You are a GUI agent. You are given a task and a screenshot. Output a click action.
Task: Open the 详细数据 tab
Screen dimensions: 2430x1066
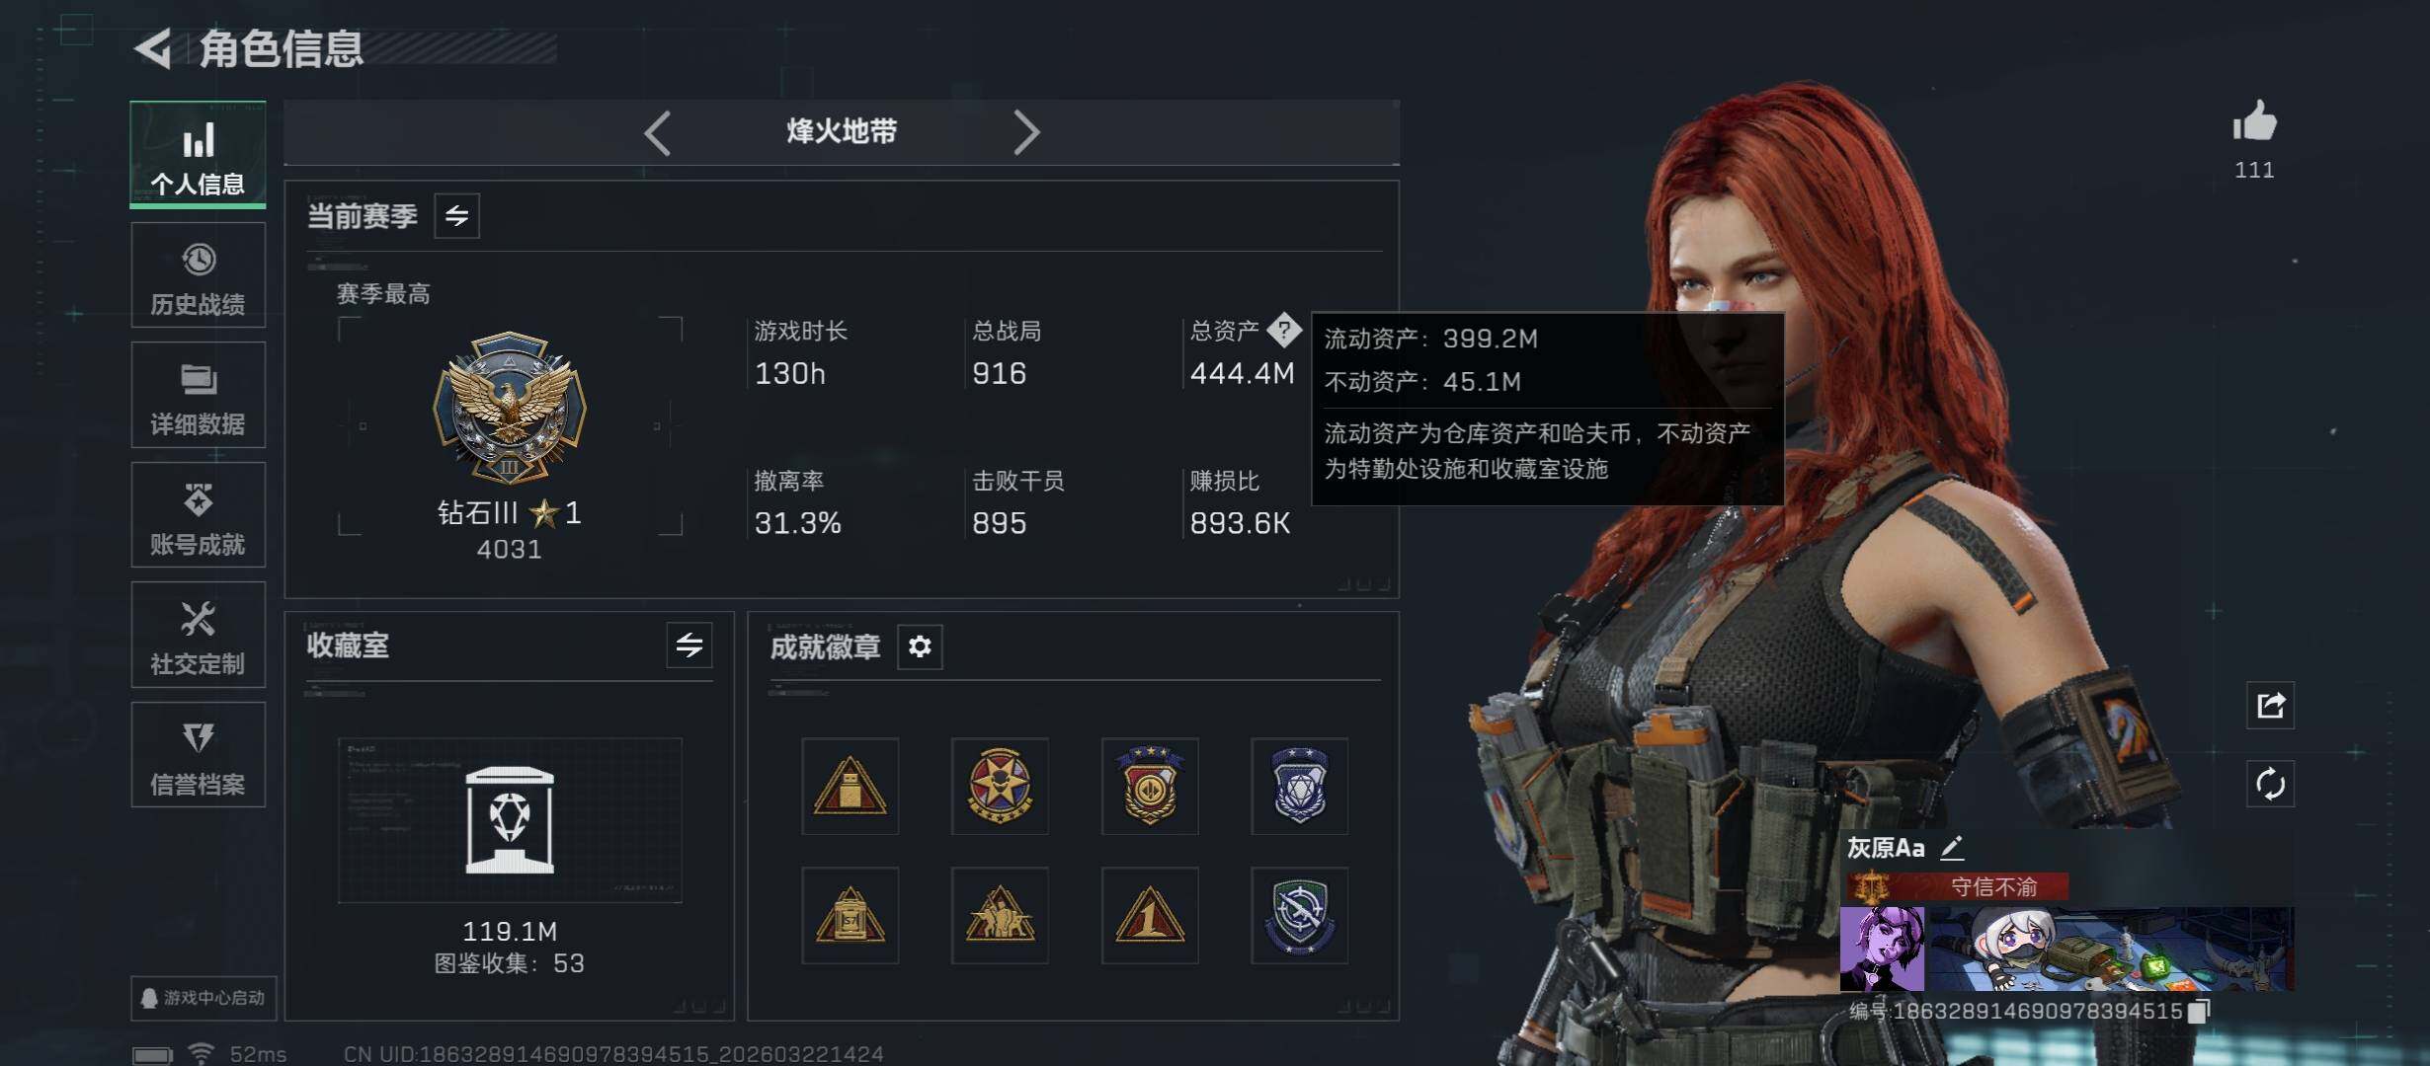tap(199, 395)
